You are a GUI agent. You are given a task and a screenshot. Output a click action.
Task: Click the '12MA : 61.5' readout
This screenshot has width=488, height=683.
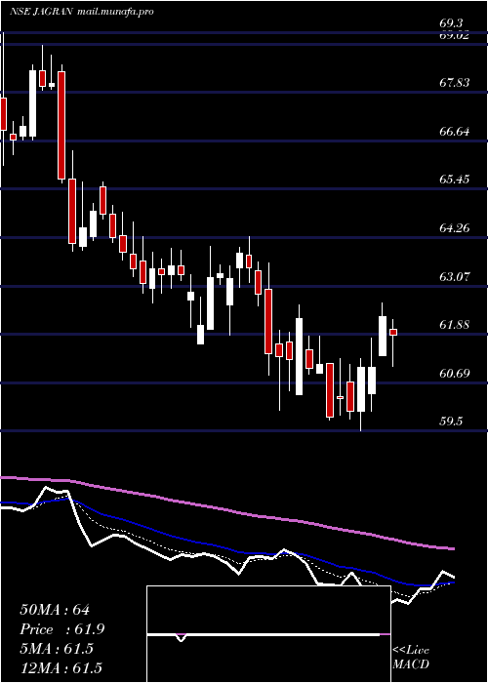coord(62,668)
